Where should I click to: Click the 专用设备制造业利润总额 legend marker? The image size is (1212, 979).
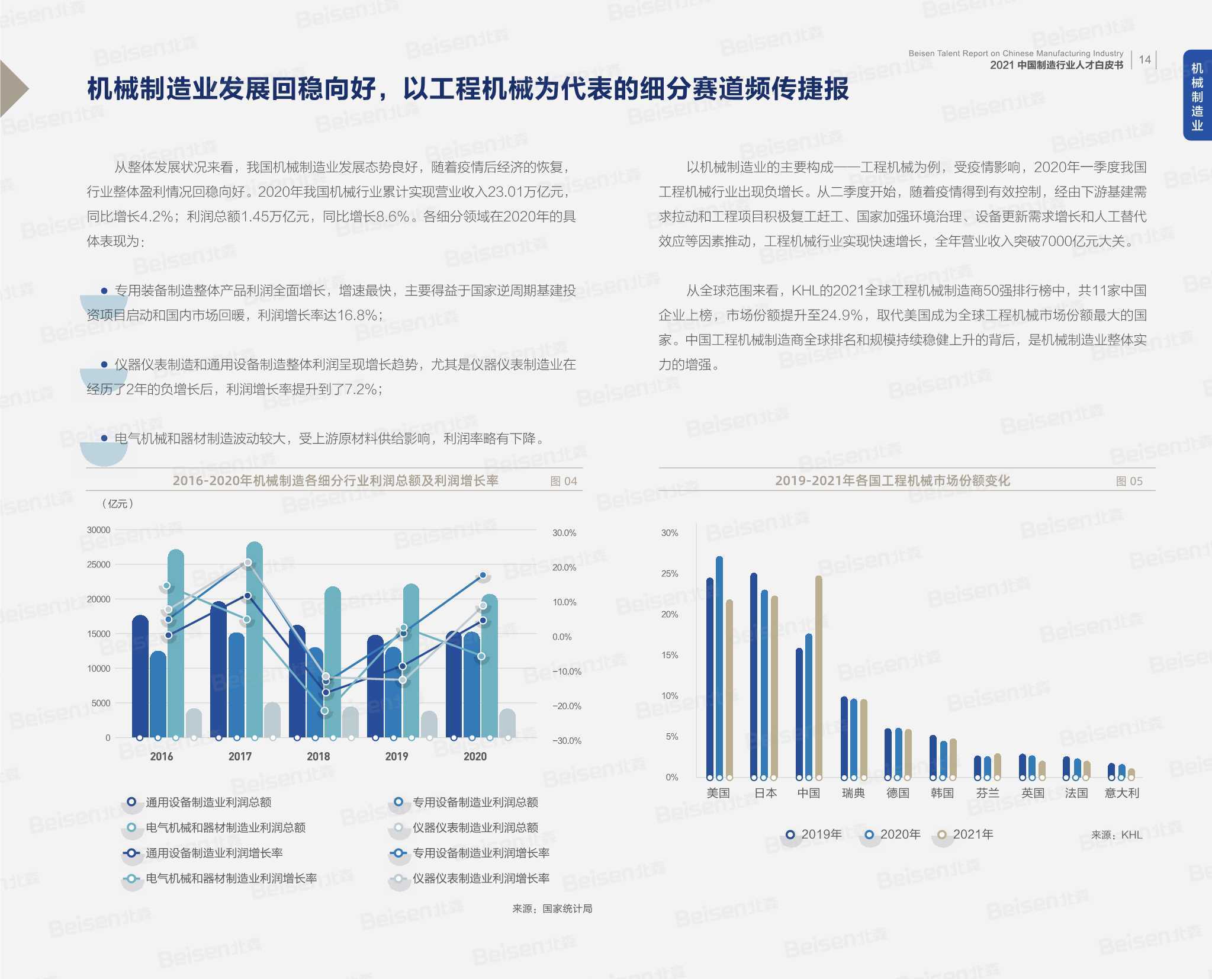pos(398,802)
